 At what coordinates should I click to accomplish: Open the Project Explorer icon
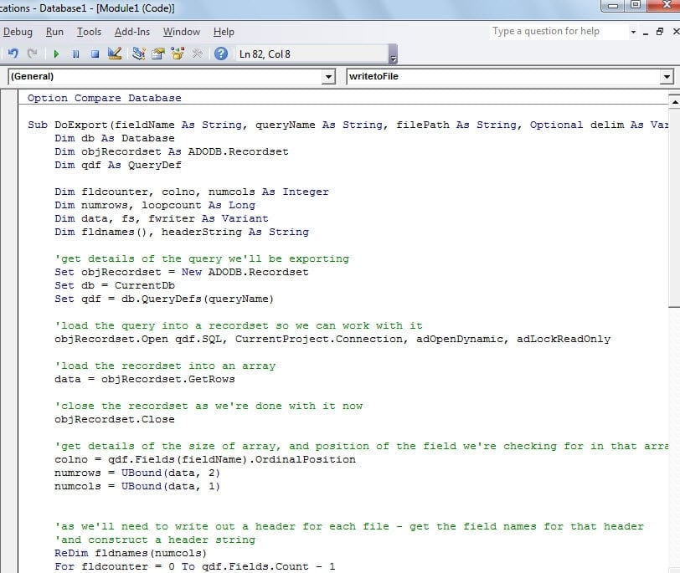click(x=138, y=54)
